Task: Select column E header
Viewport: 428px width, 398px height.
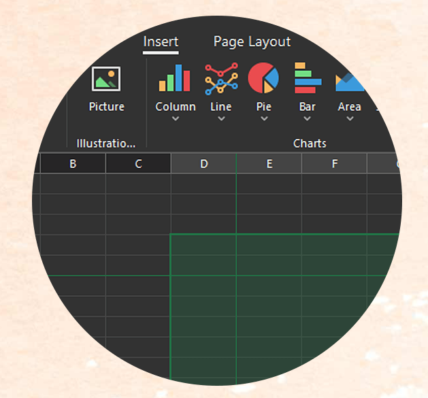Action: coord(269,164)
